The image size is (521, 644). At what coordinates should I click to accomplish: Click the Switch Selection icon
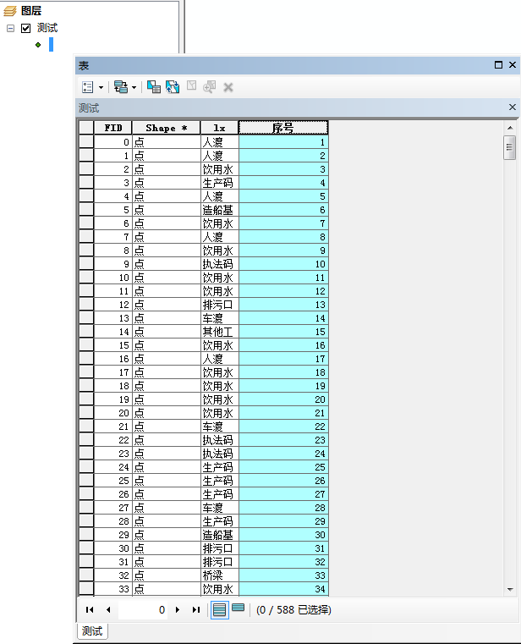tap(173, 86)
